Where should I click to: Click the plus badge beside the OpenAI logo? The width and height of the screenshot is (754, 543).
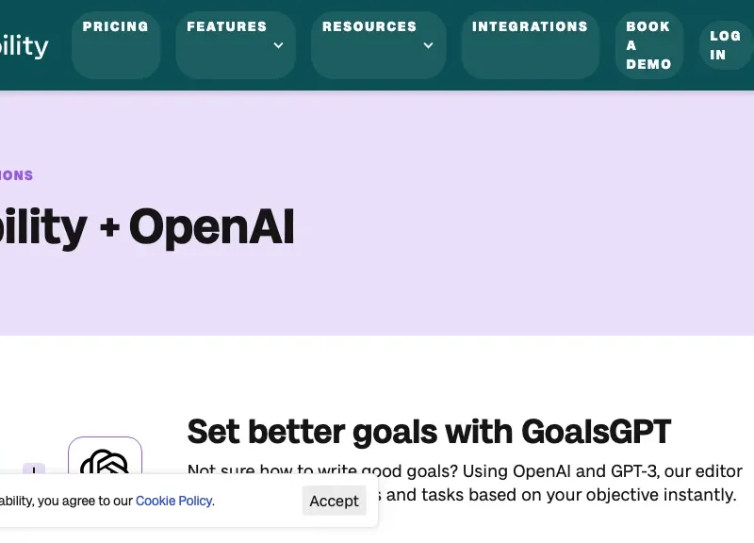(x=34, y=469)
